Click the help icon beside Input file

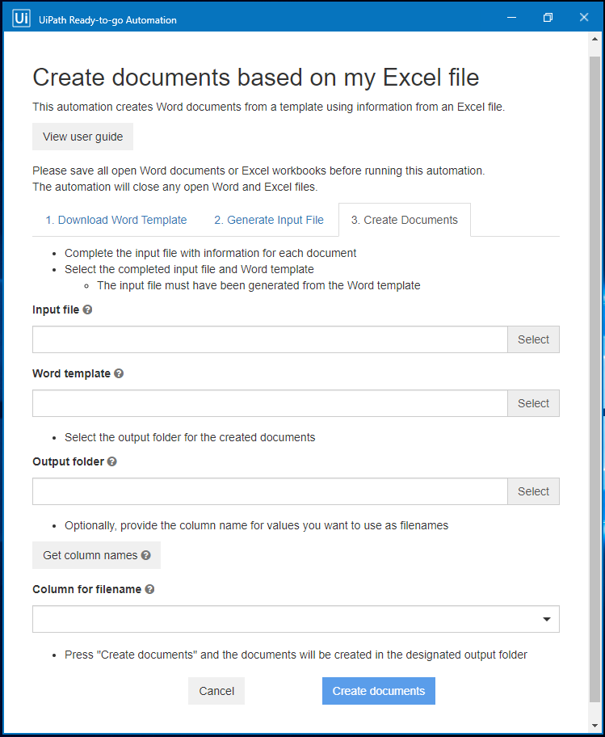87,310
